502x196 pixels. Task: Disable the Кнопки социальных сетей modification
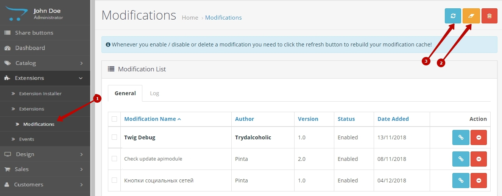click(x=479, y=181)
